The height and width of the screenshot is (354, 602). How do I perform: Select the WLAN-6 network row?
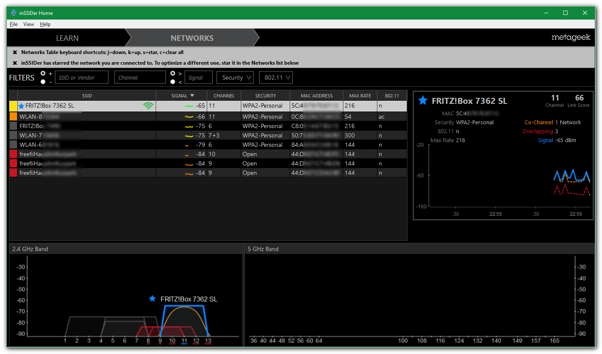coord(208,145)
